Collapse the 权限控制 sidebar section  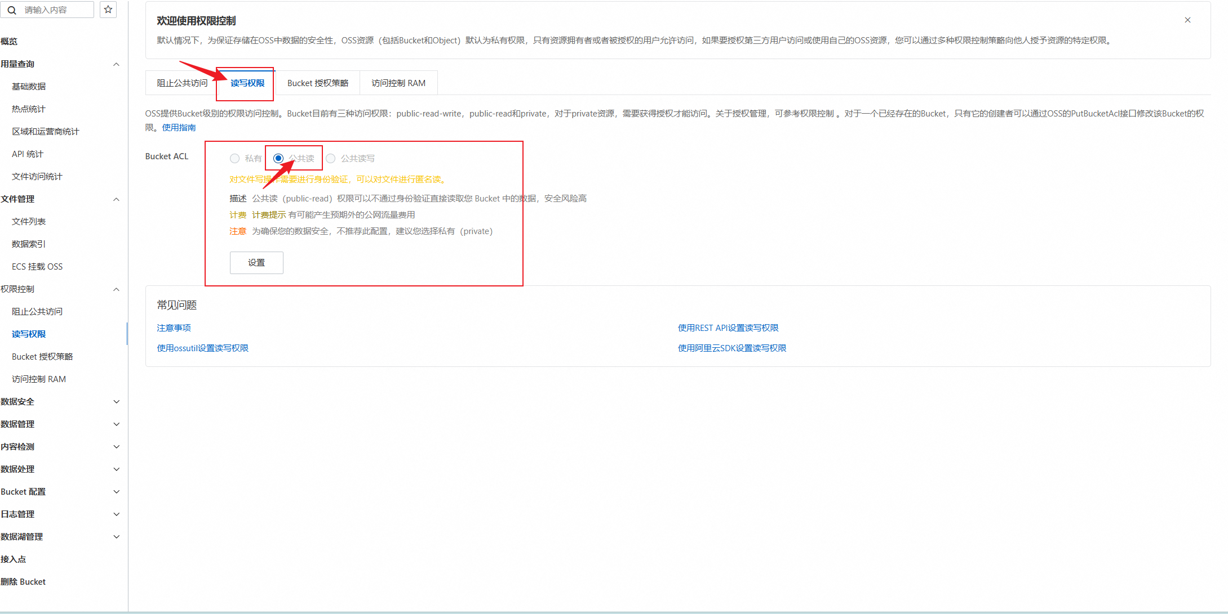coord(116,289)
